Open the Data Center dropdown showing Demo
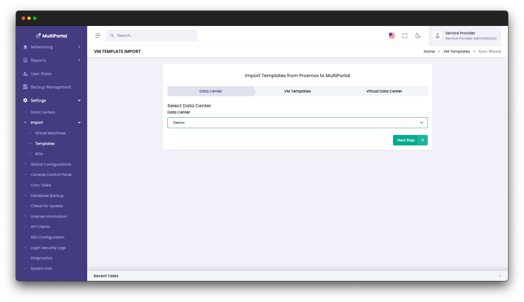 coord(297,122)
